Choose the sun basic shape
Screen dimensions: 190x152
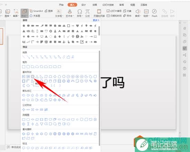(x=95, y=81)
